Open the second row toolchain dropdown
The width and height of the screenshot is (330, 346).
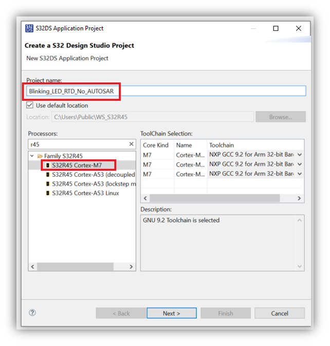pyautogui.click(x=299, y=165)
